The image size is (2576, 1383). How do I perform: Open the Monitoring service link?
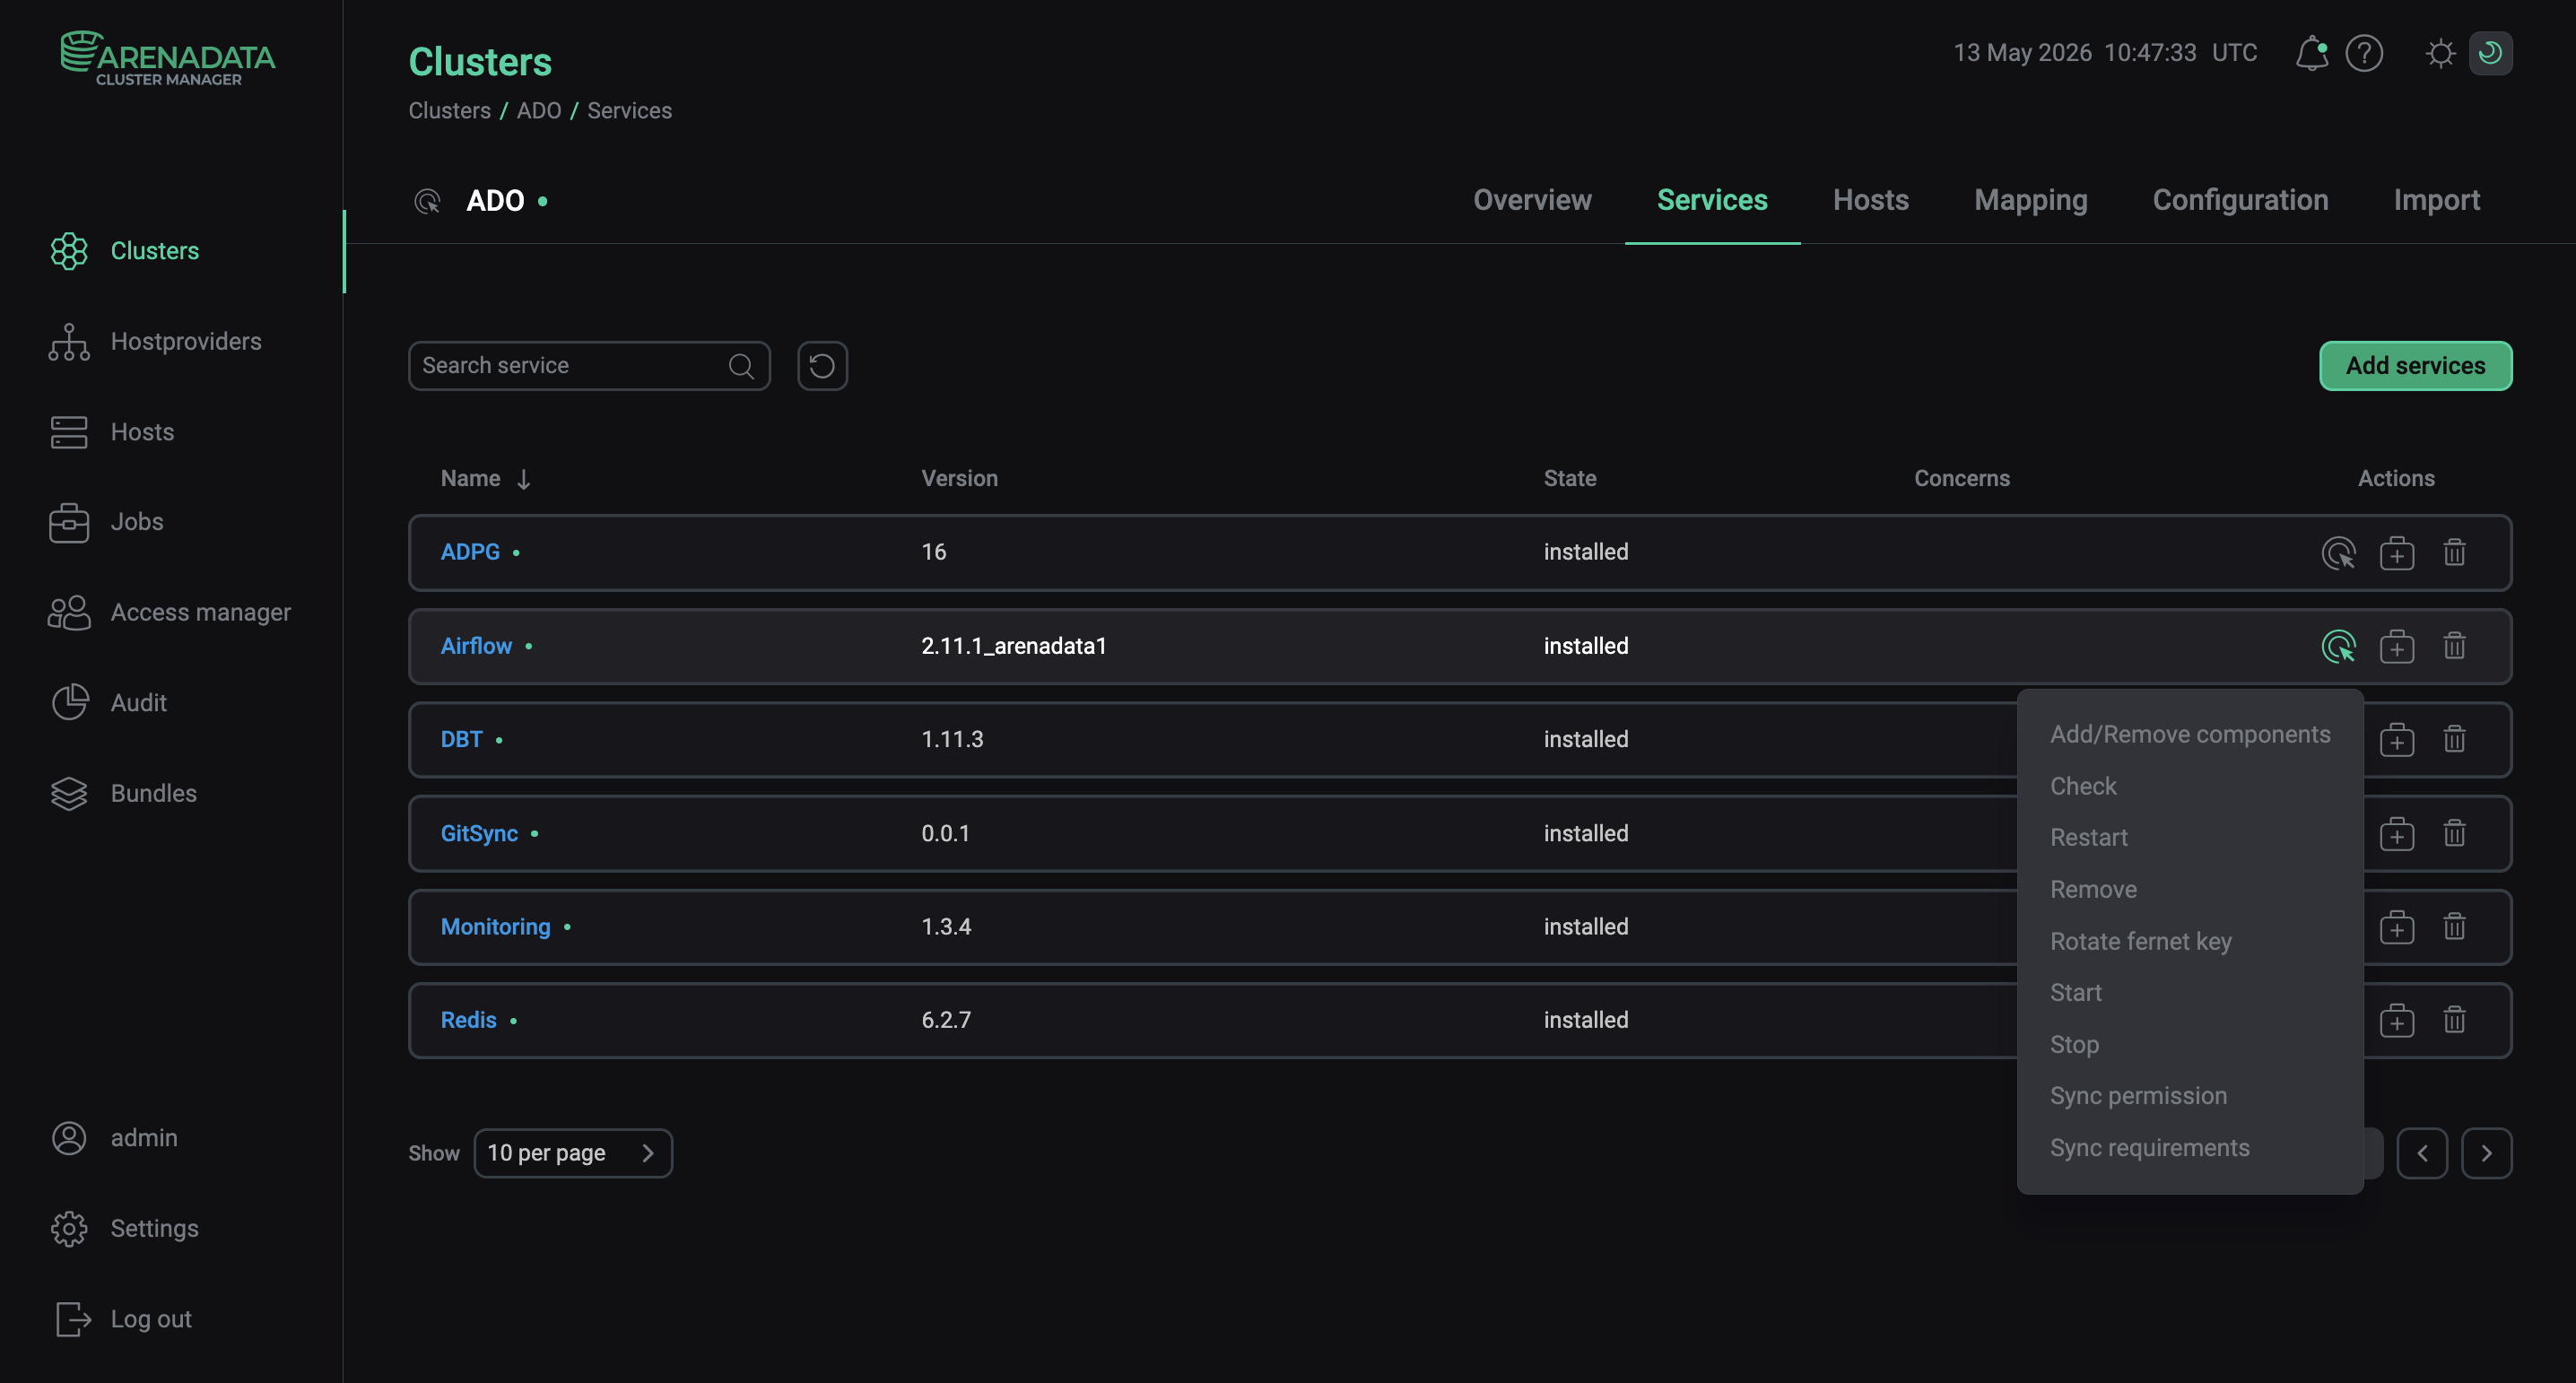tap(495, 927)
